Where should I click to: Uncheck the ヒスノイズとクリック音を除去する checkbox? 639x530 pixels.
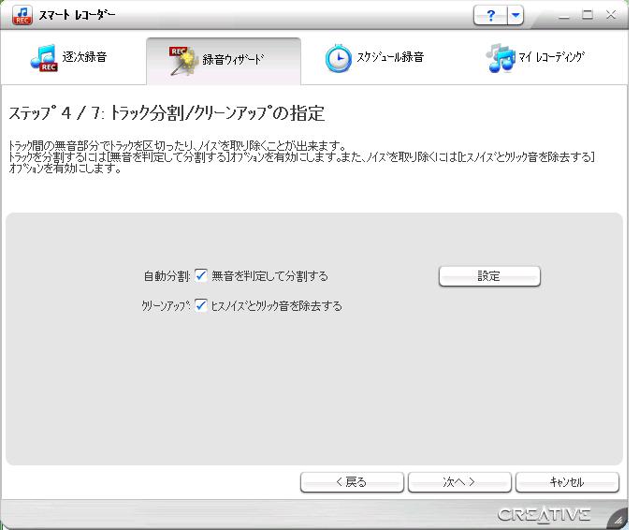[x=201, y=305]
